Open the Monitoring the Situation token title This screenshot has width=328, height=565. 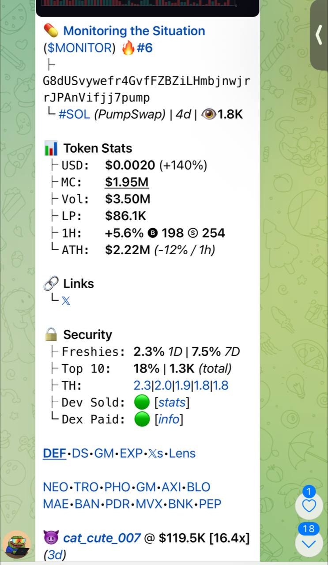[x=134, y=31]
